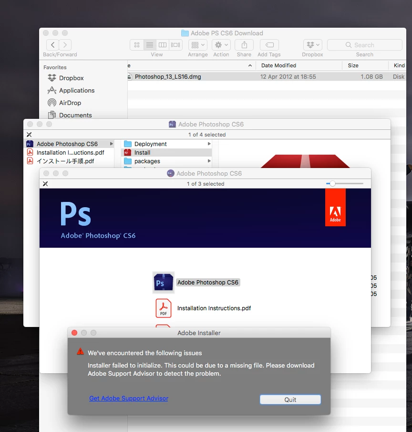Screen dimensions: 412x432
Task: Switch Finder to icon view
Action: point(137,45)
